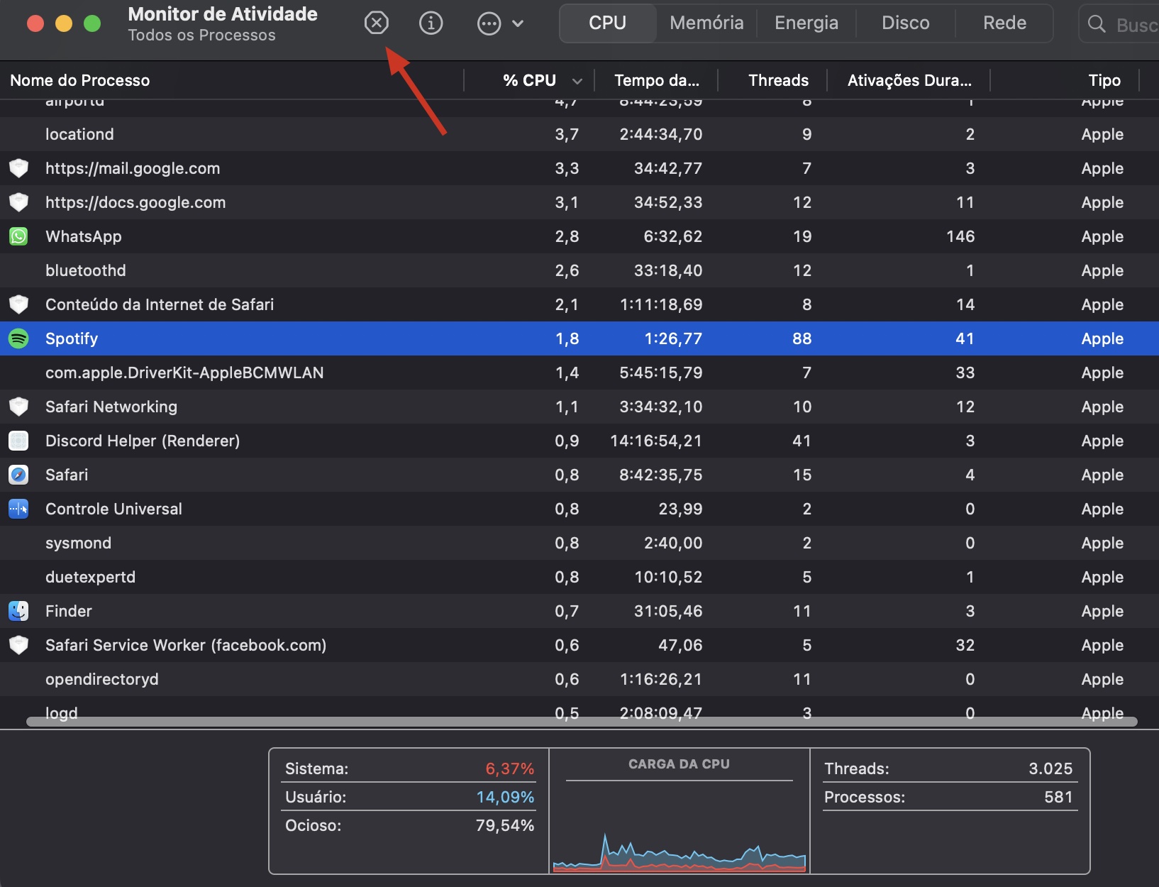Click the Safari browser icon in the list
The width and height of the screenshot is (1159, 887).
(x=18, y=475)
